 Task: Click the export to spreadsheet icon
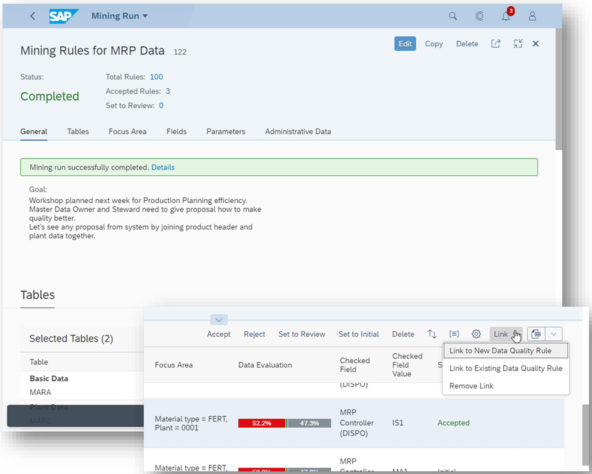coord(536,334)
